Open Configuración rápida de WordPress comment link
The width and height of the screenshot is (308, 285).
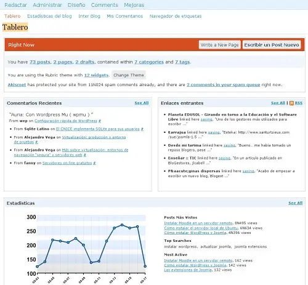click(x=66, y=121)
